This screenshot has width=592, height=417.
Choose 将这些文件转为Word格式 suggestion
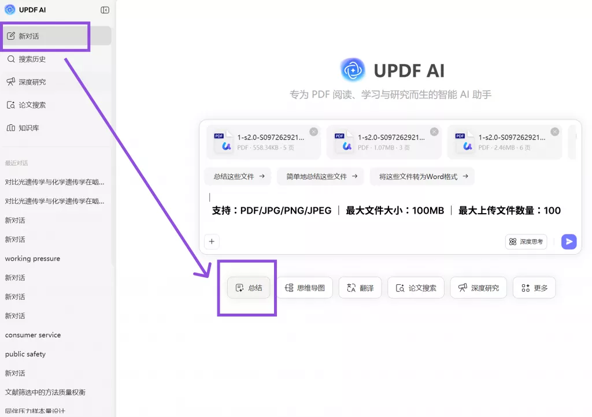(x=422, y=177)
